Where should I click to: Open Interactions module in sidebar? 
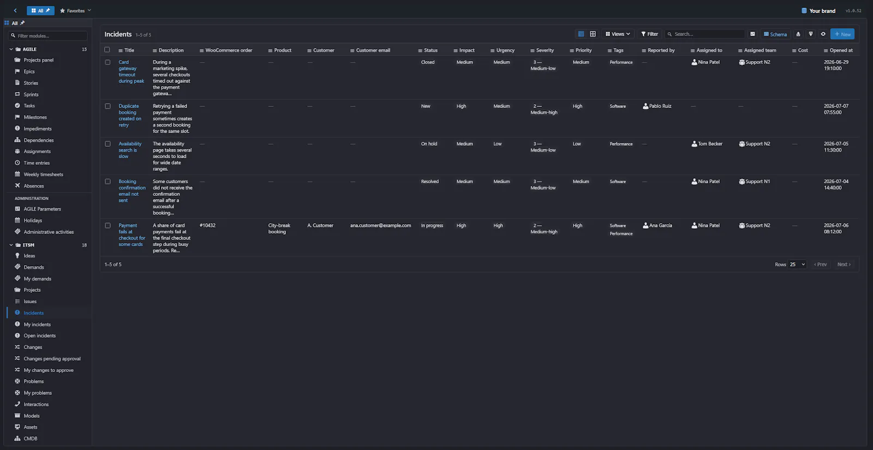coord(36,405)
